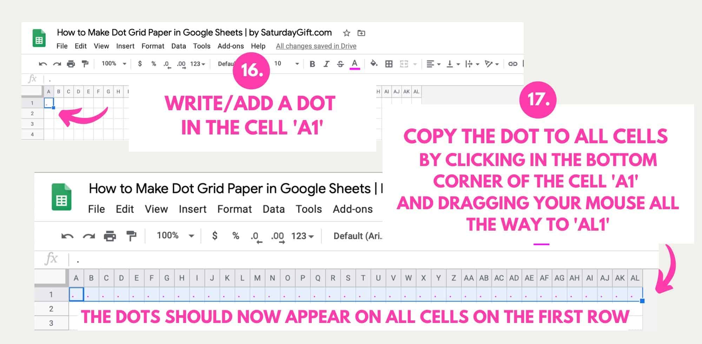Toggle italic formatting
Image resolution: width=702 pixels, height=344 pixels.
tap(326, 64)
